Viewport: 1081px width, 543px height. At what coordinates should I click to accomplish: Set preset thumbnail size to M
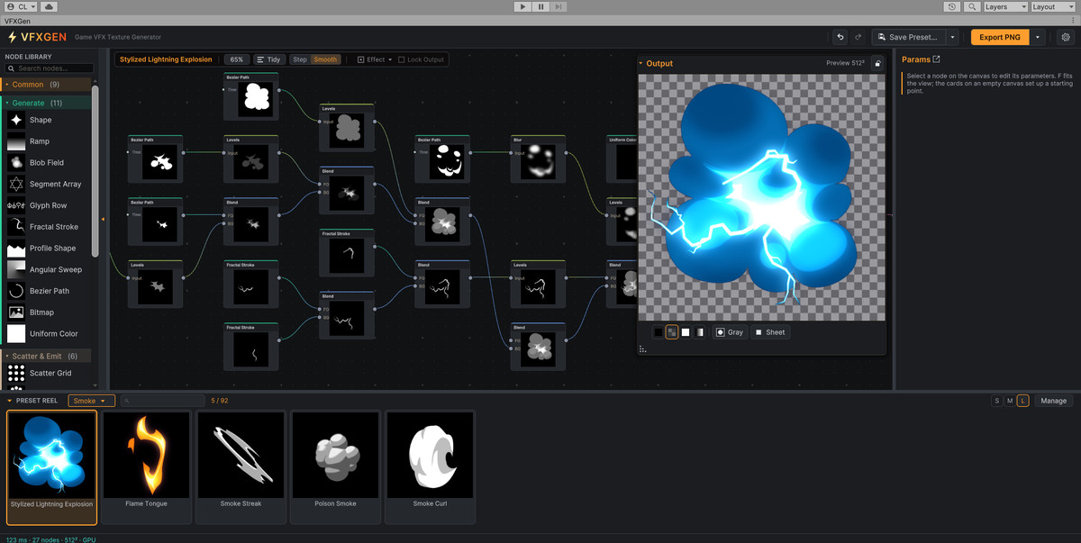click(x=1010, y=401)
